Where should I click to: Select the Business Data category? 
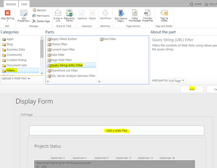pos(14,50)
